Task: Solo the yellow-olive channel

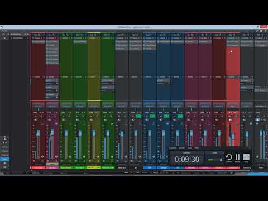Action: pyautogui.click(x=97, y=116)
